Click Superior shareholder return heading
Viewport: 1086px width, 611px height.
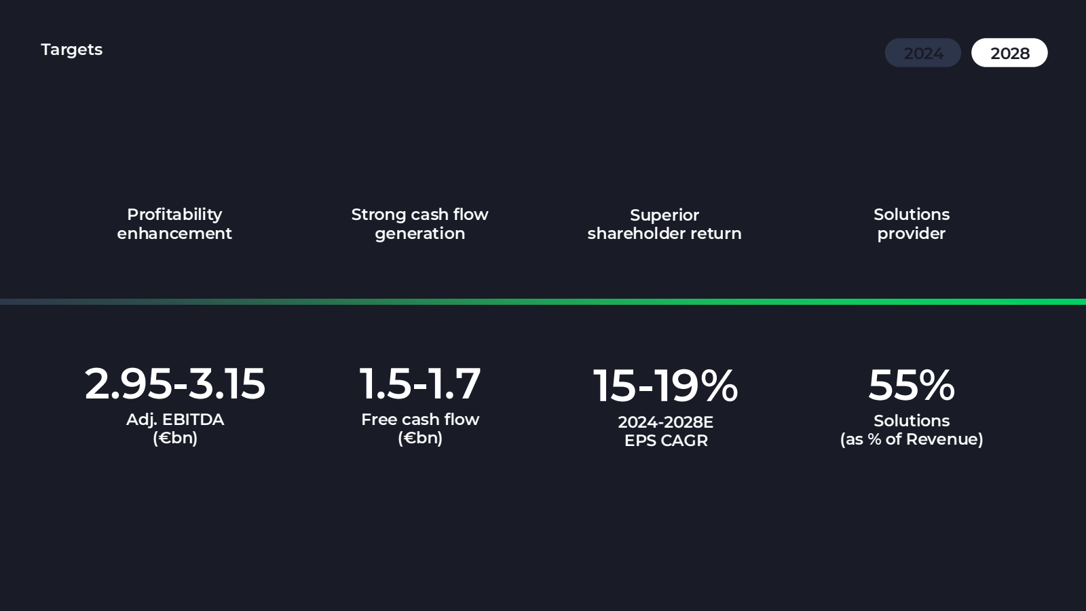coord(664,224)
